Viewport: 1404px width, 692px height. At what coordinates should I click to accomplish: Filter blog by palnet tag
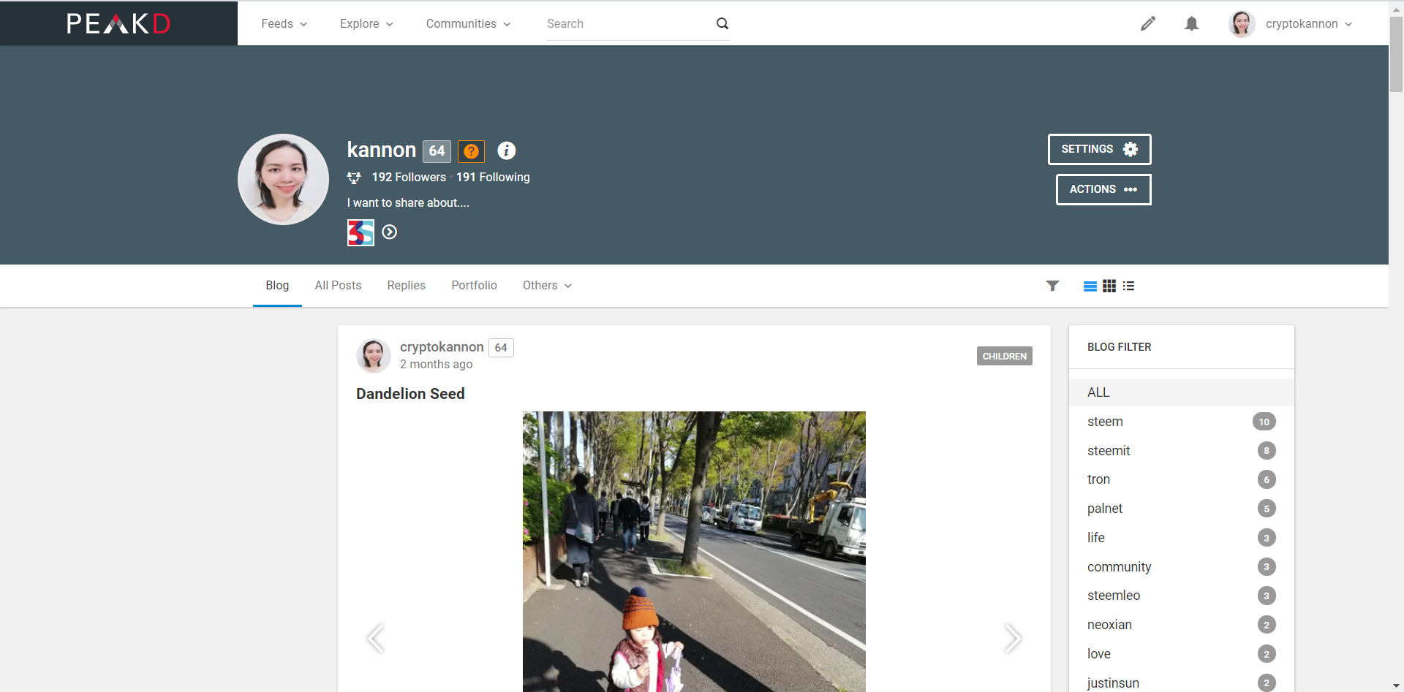pyautogui.click(x=1182, y=509)
